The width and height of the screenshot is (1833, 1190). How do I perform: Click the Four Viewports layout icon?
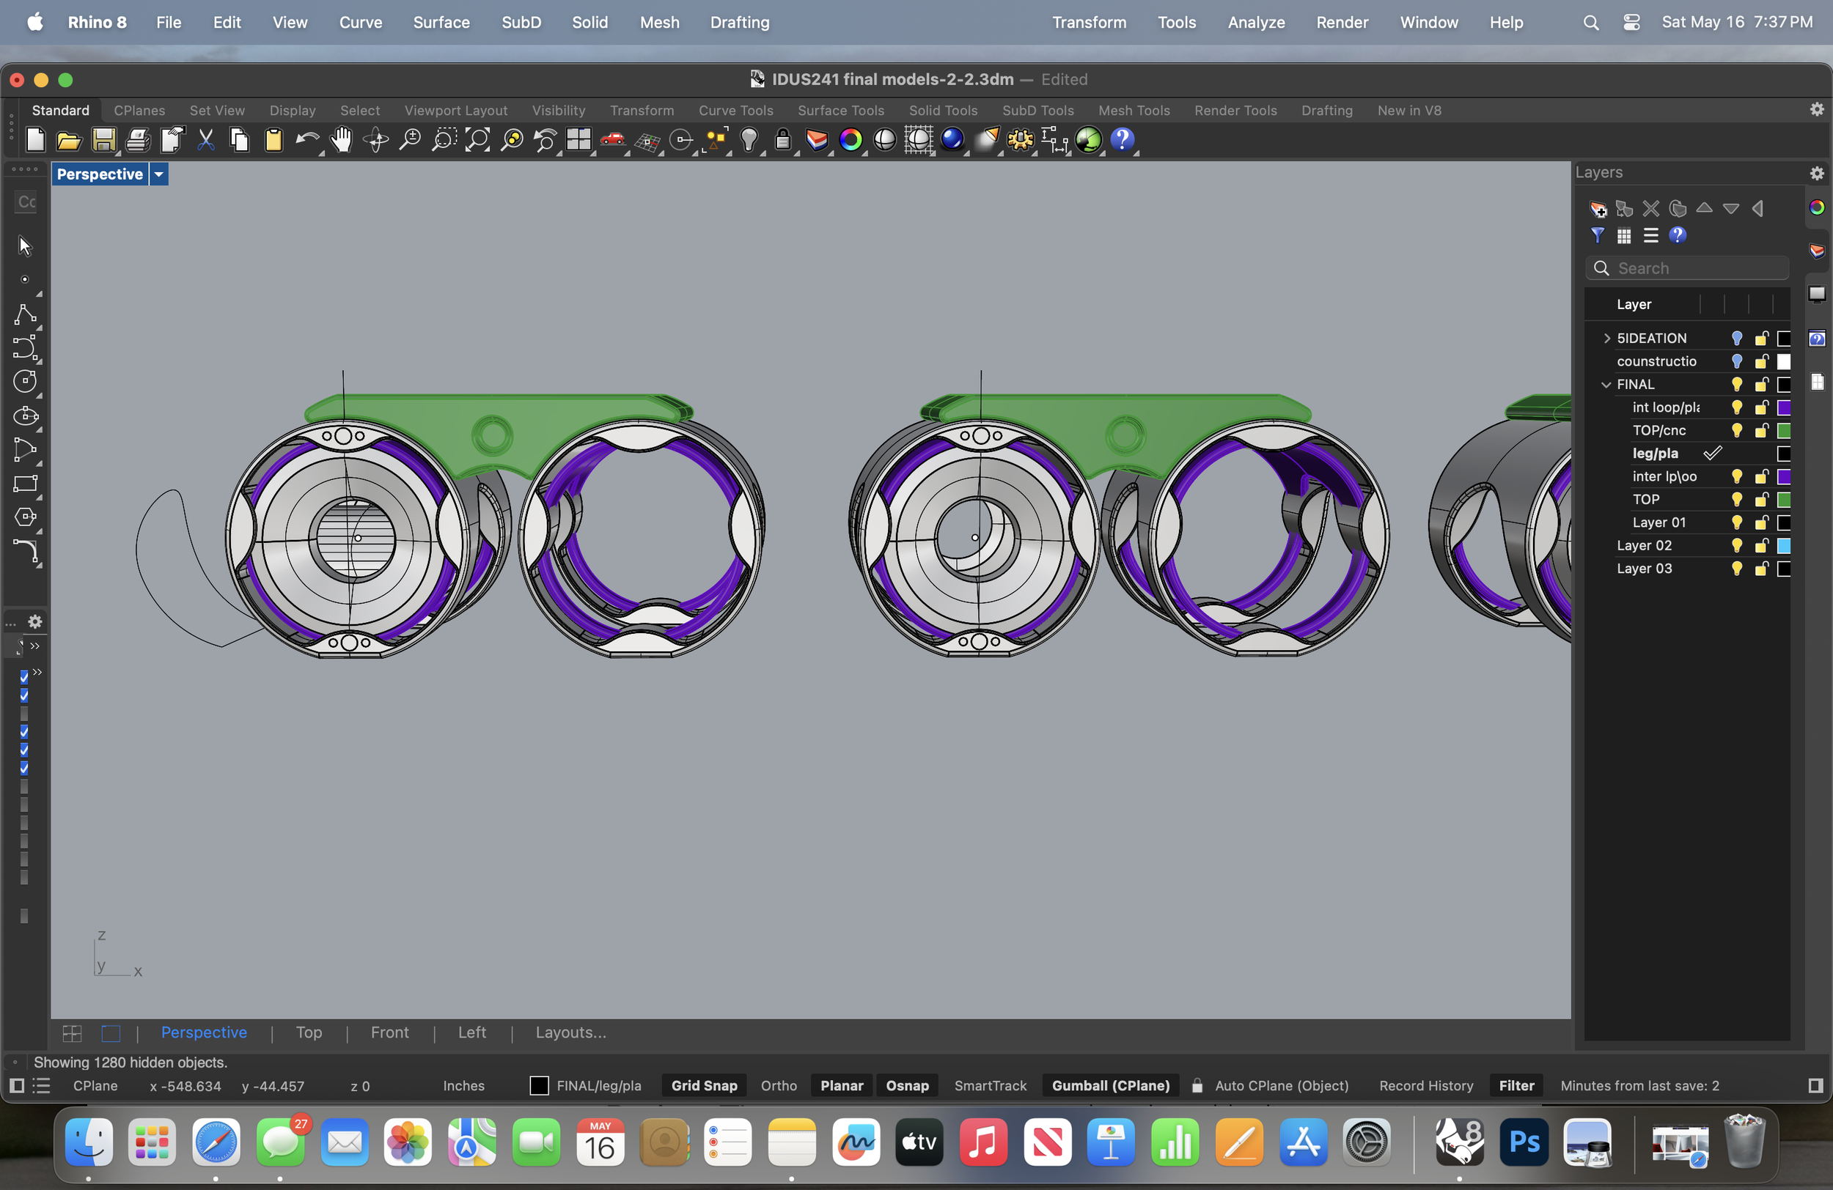click(x=578, y=140)
